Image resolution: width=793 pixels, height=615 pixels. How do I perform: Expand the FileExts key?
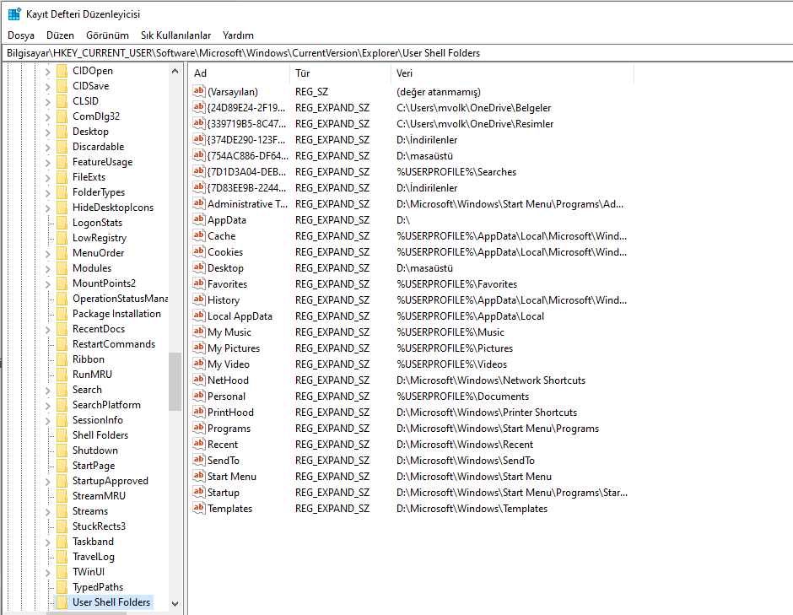(x=47, y=178)
